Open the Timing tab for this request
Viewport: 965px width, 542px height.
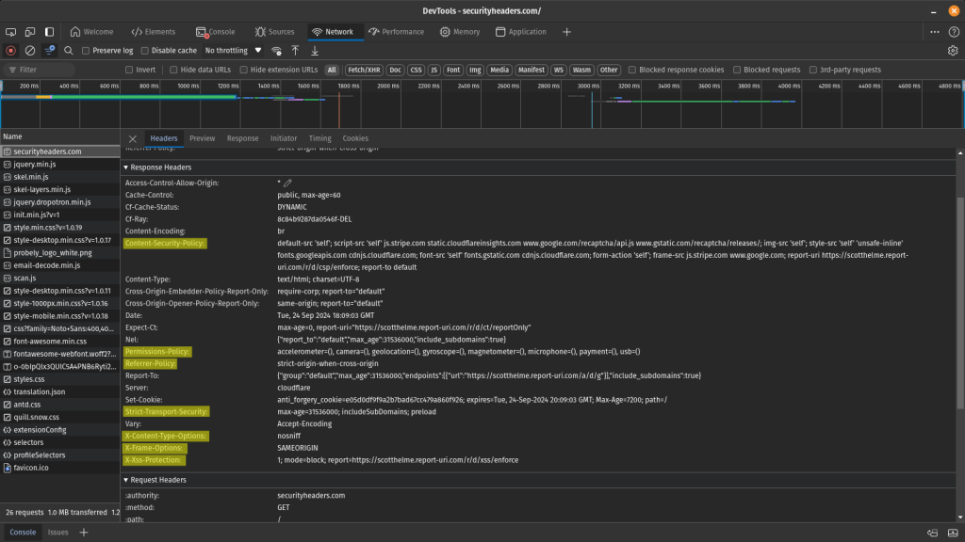[x=319, y=137]
